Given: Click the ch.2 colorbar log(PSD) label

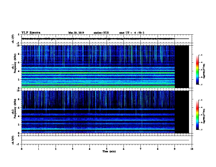Looking at the screenshot, I should click(204, 116).
